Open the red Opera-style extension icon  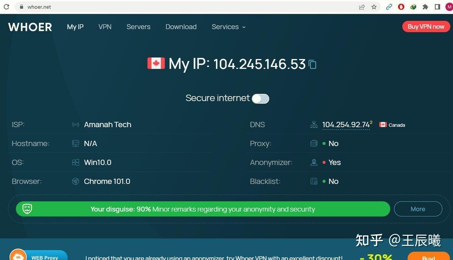(401, 7)
